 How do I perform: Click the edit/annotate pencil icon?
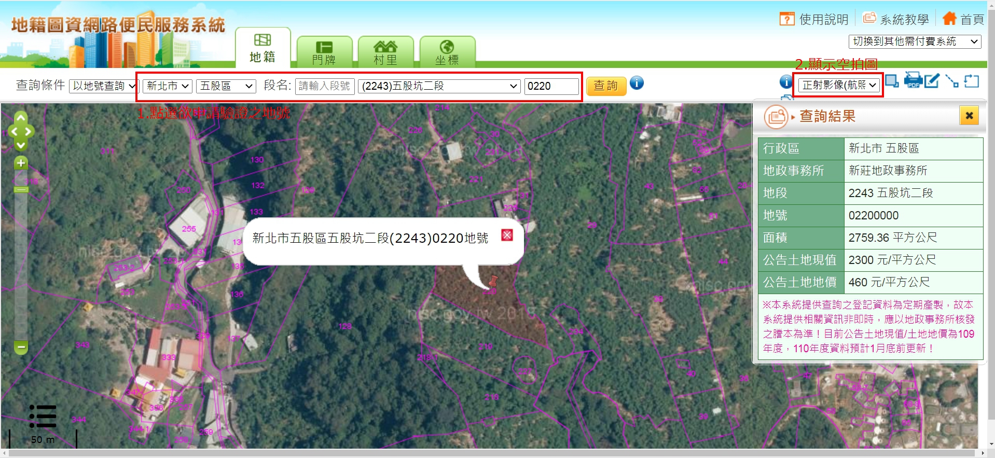[x=932, y=81]
